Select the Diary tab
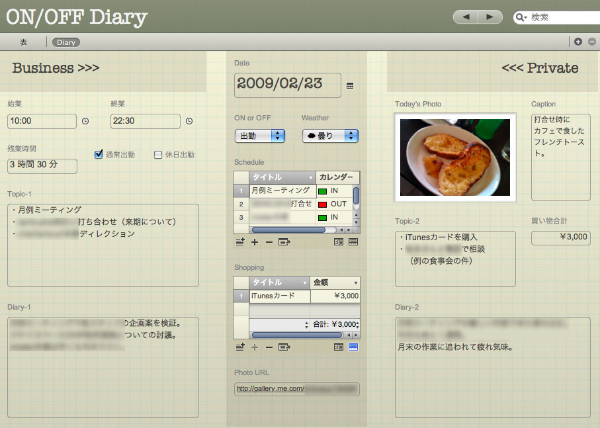 tap(66, 42)
